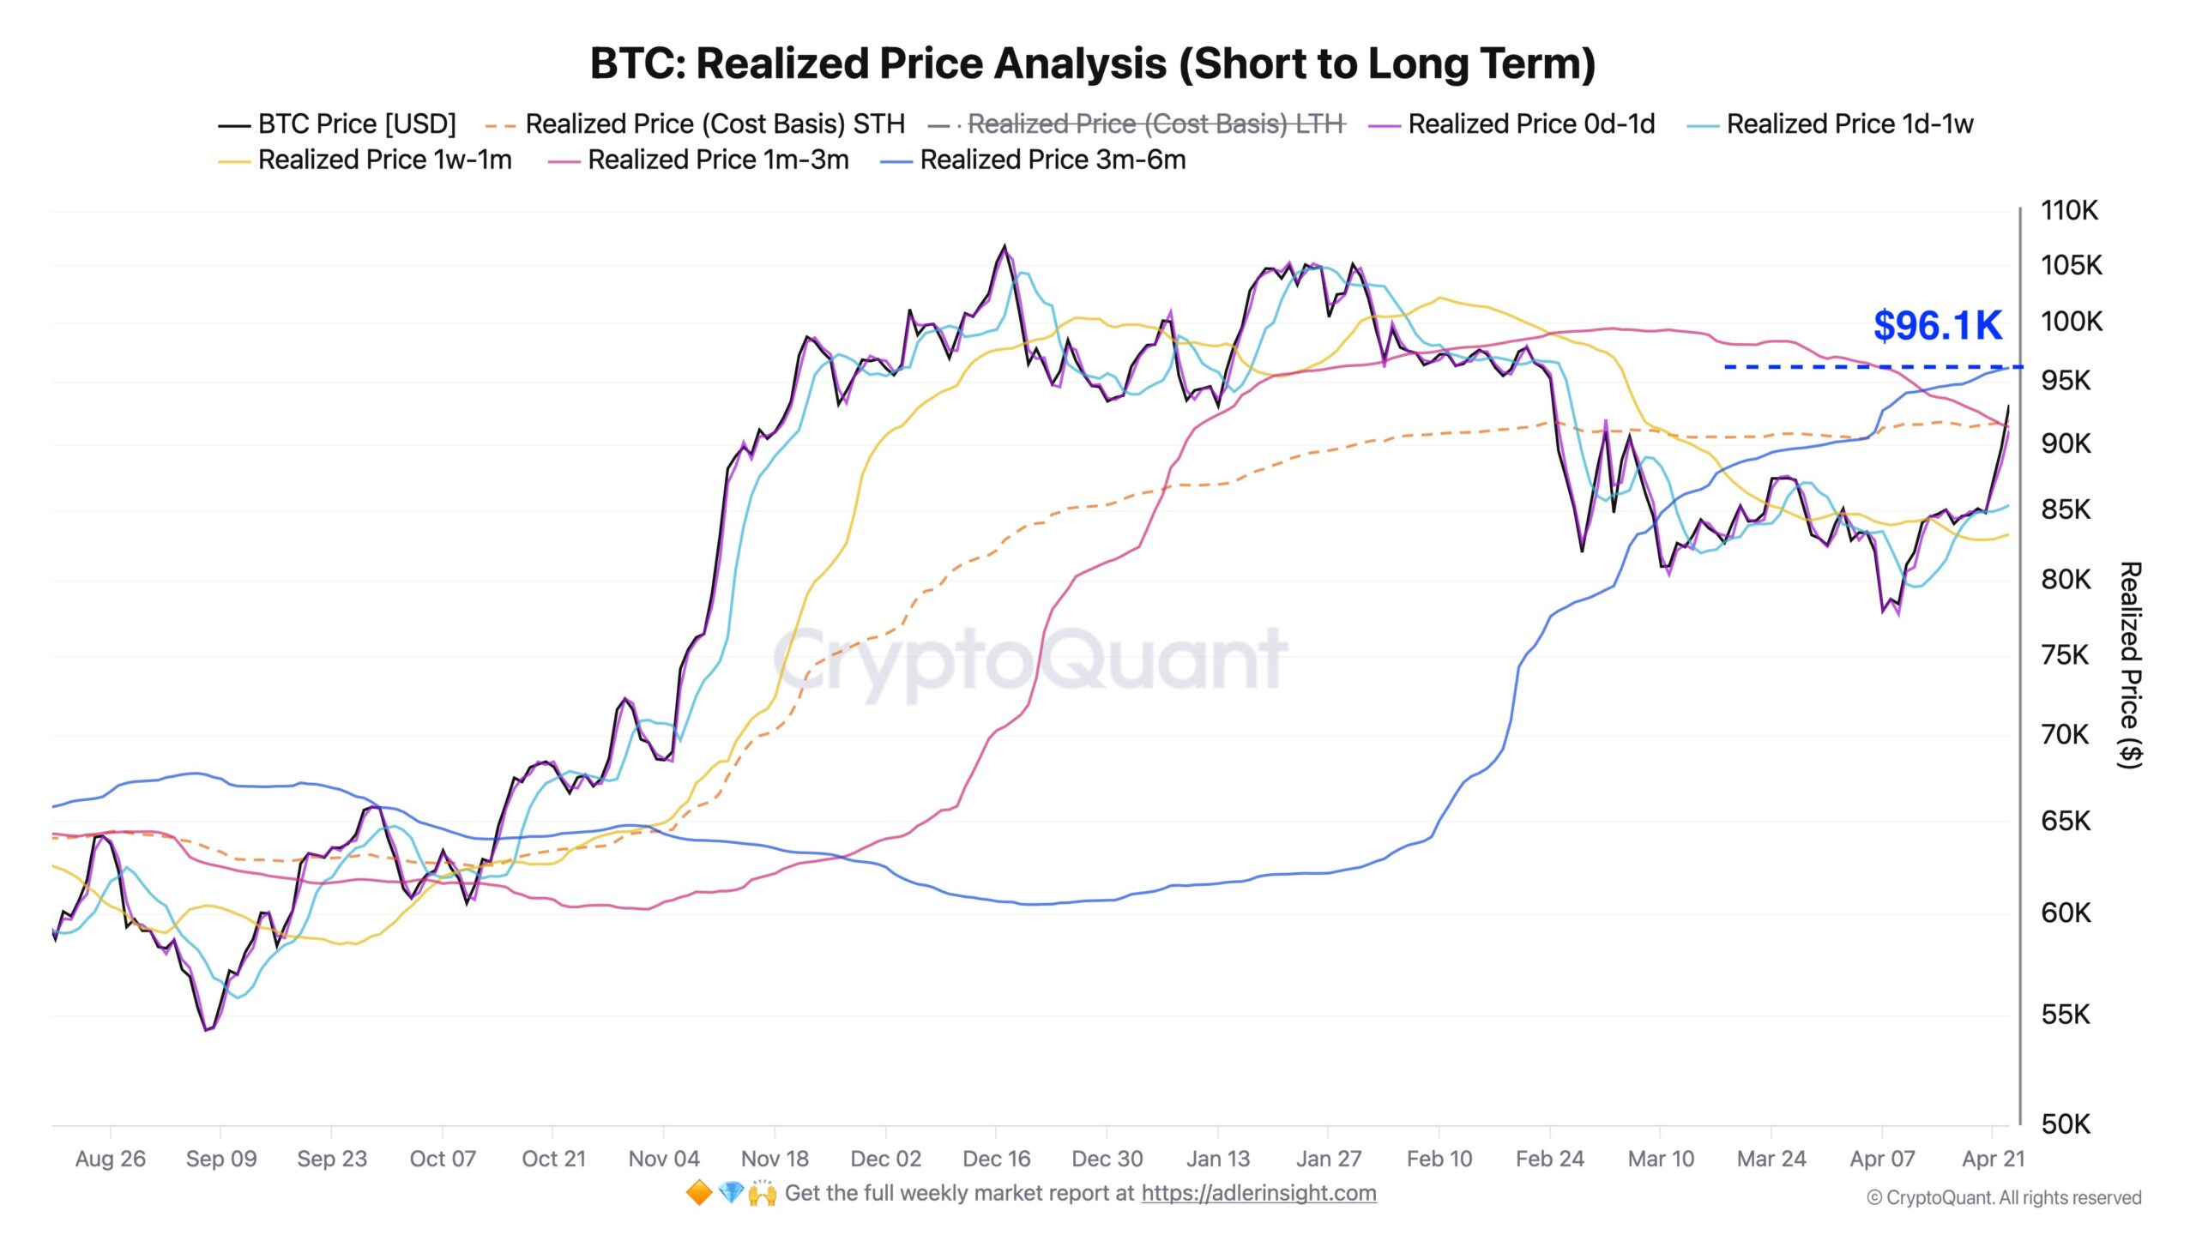2196x1235 pixels.
Task: Select the Dec 16 date axis label
Action: [996, 1159]
